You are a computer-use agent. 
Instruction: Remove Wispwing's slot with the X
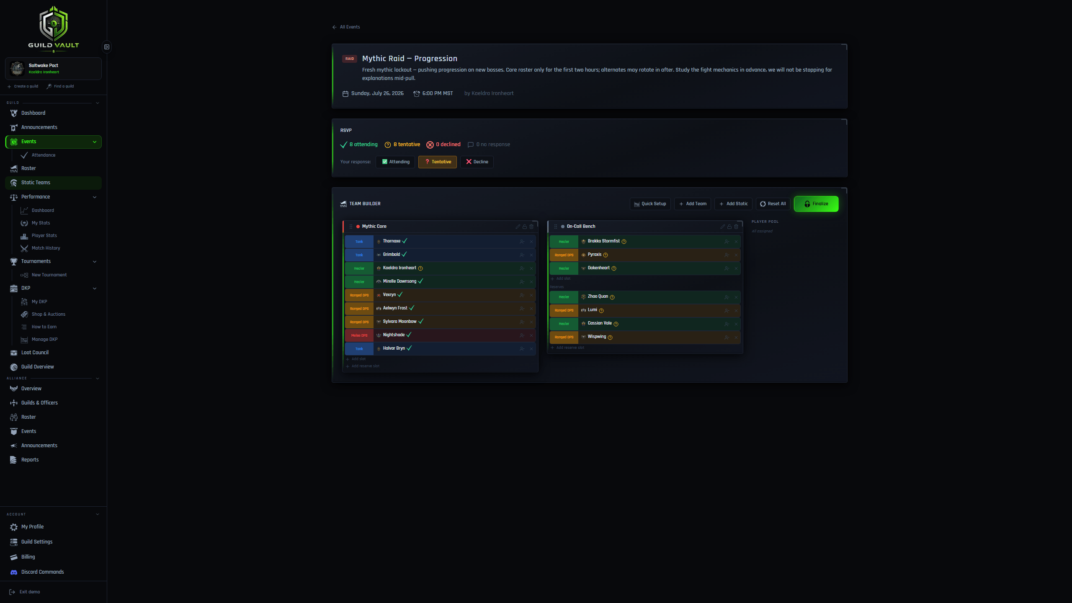pos(736,338)
